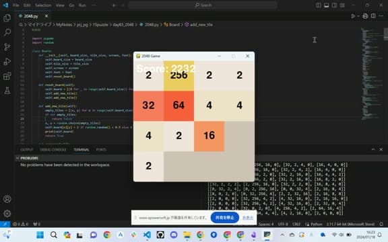
Task: Open the Selection menu
Action: click(43, 5)
